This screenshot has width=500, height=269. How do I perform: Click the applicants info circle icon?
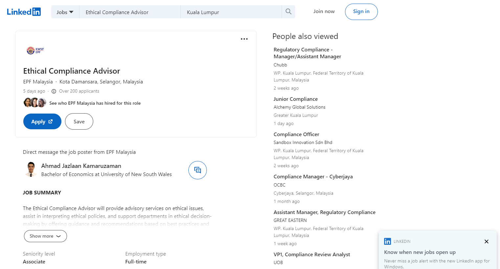click(54, 91)
